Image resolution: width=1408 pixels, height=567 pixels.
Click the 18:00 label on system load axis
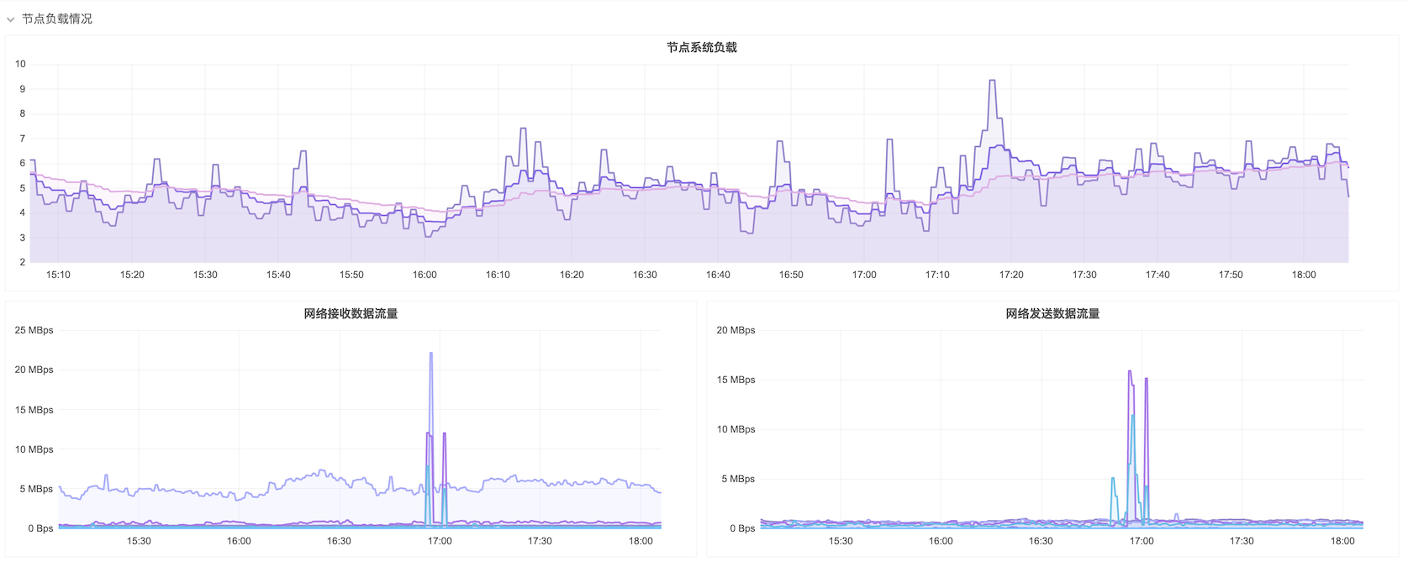click(1304, 275)
